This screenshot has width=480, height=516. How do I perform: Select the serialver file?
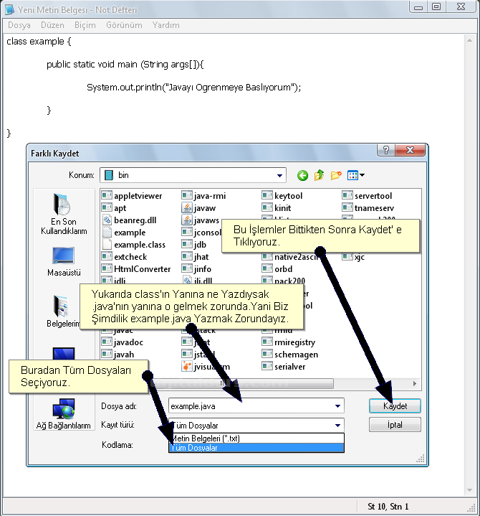[284, 367]
